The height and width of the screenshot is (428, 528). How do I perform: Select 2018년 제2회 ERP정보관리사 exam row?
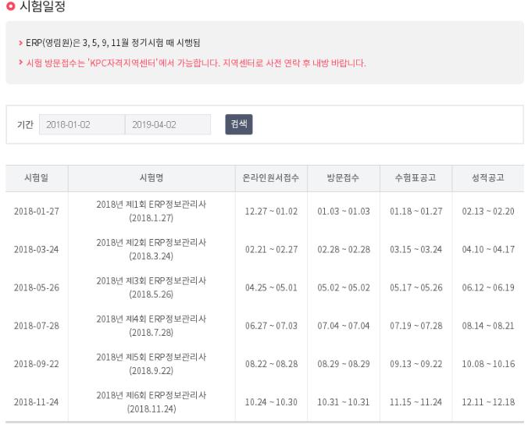click(x=152, y=249)
